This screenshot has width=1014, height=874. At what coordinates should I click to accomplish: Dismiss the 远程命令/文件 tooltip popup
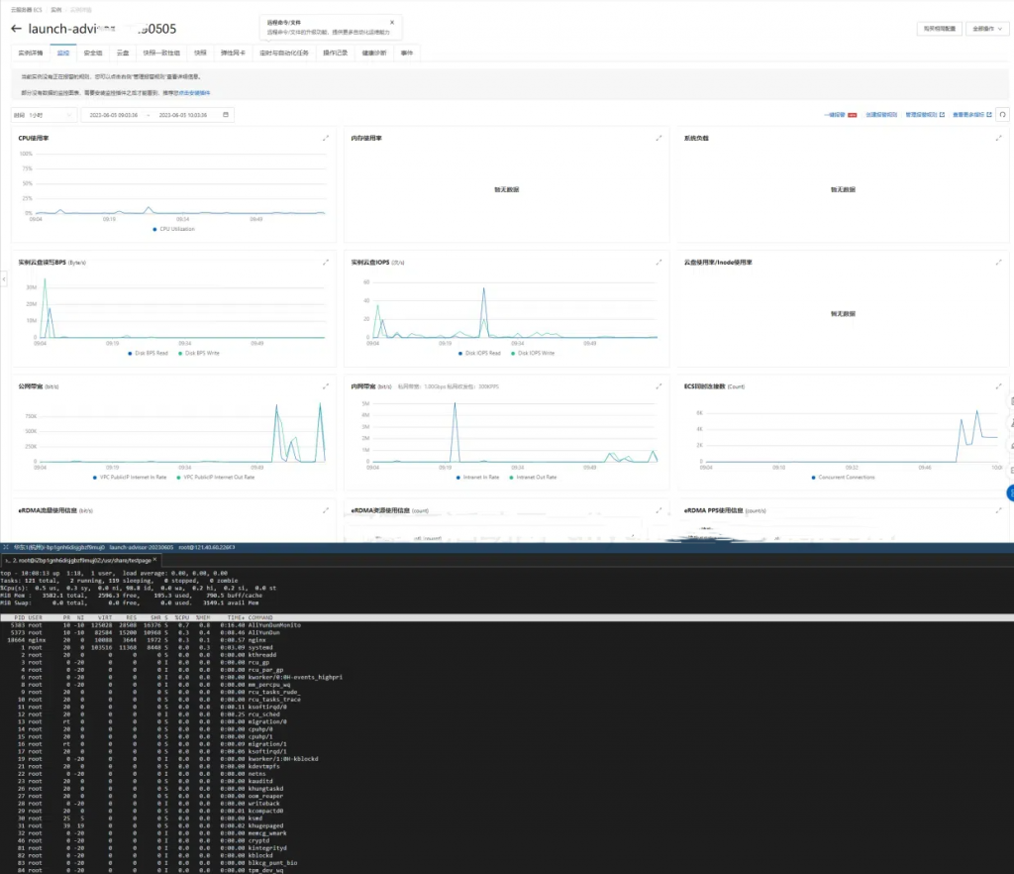[x=392, y=22]
